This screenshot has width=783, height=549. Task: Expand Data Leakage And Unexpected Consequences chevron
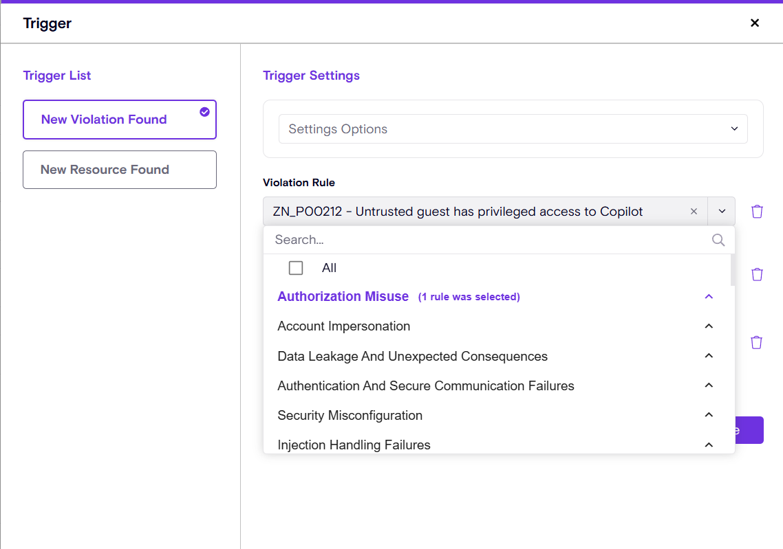[709, 356]
